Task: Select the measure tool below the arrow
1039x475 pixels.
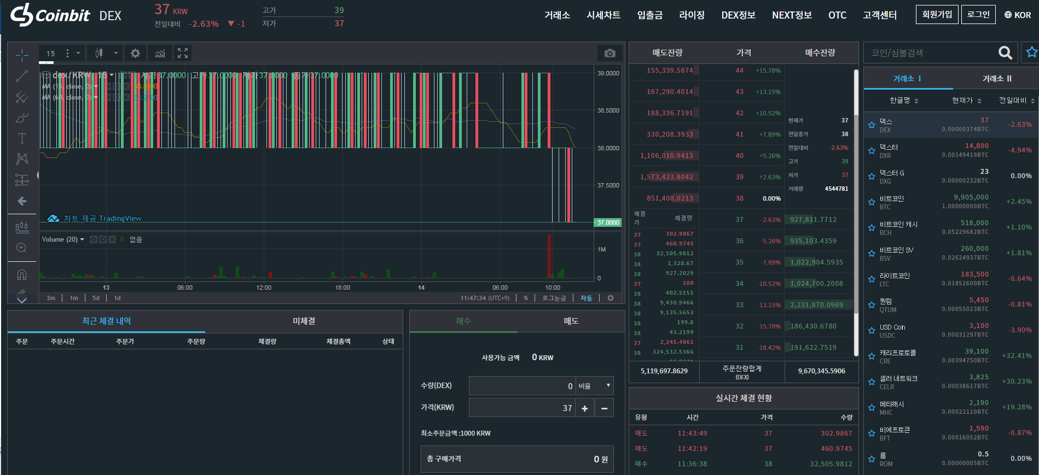Action: tap(22, 227)
